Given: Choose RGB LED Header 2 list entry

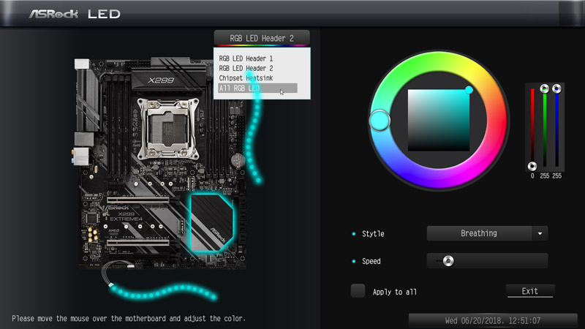Looking at the screenshot, I should point(246,68).
